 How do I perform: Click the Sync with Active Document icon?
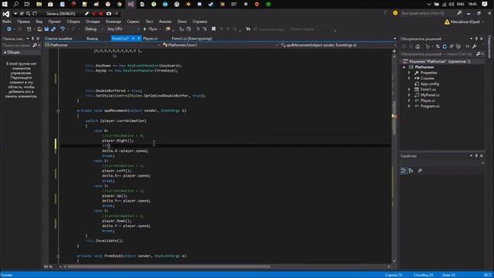[x=438, y=46]
